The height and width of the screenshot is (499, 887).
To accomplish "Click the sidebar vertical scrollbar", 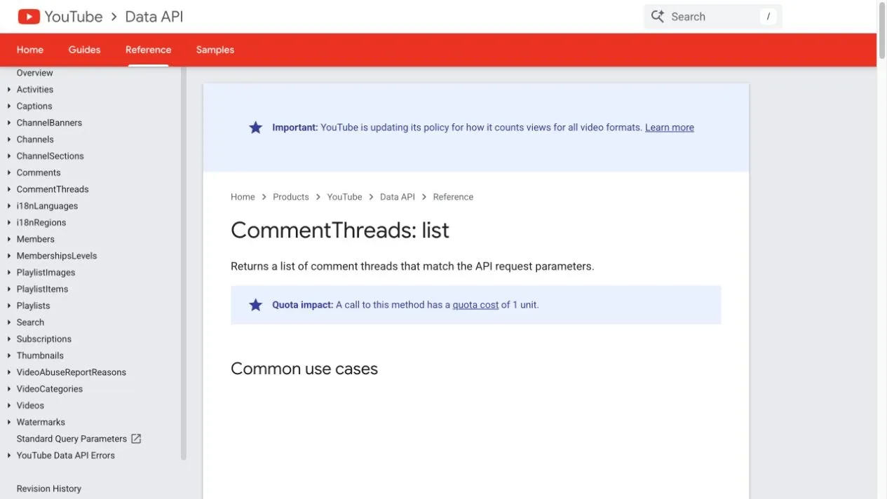I will pyautogui.click(x=184, y=264).
